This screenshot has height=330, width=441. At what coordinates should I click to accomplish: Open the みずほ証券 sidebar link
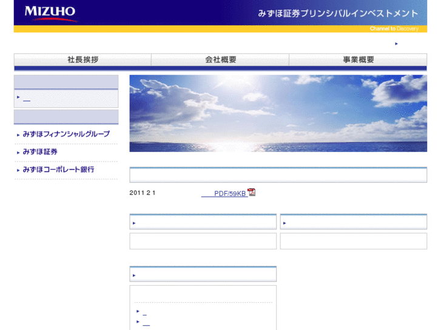[x=40, y=151]
